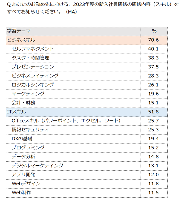Click the マーケティング row under ビジネススキル

coord(28,94)
